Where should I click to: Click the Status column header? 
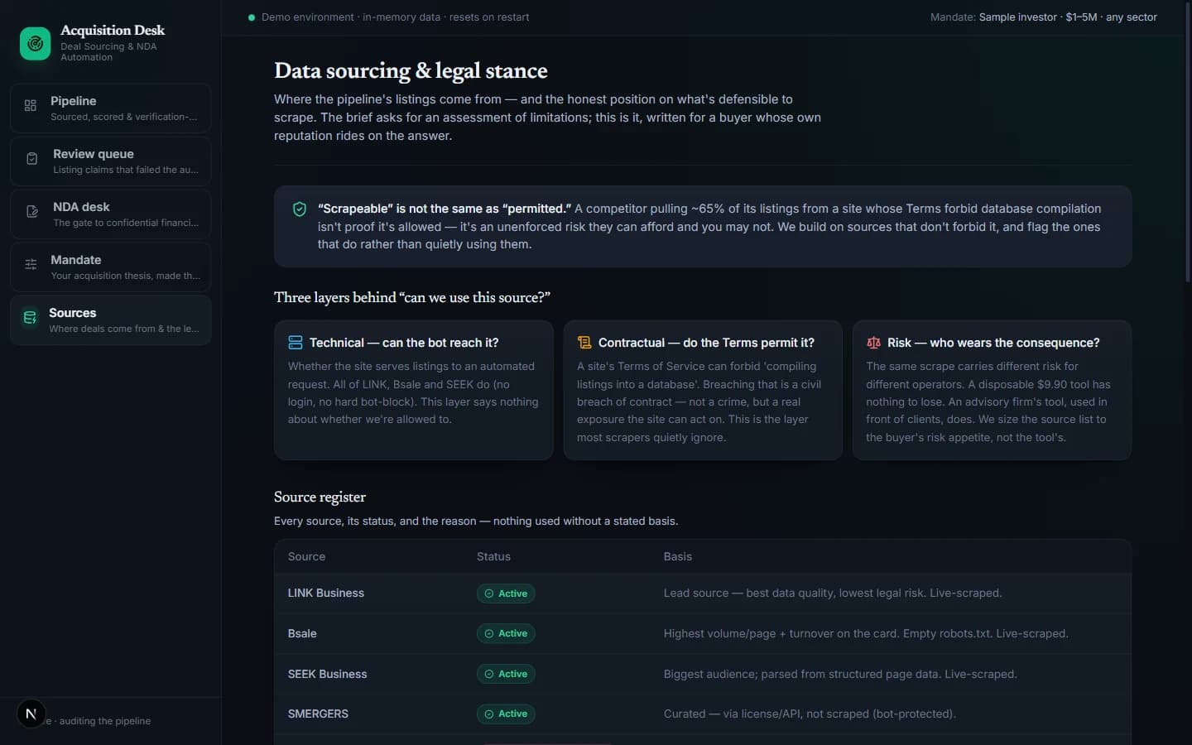(x=493, y=557)
